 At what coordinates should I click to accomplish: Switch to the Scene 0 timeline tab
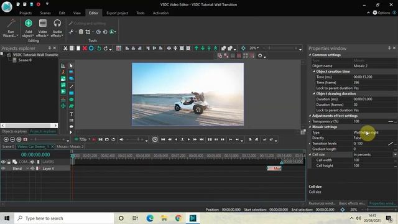8,147
